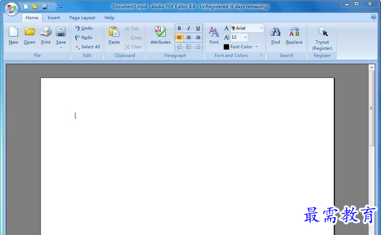
Task: Set paragraph alignment to right
Action: 197,37
